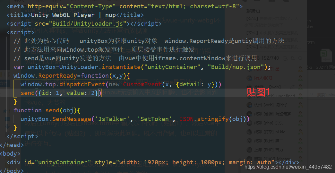Click the comment line starting 此处为核心代码

coord(149,41)
